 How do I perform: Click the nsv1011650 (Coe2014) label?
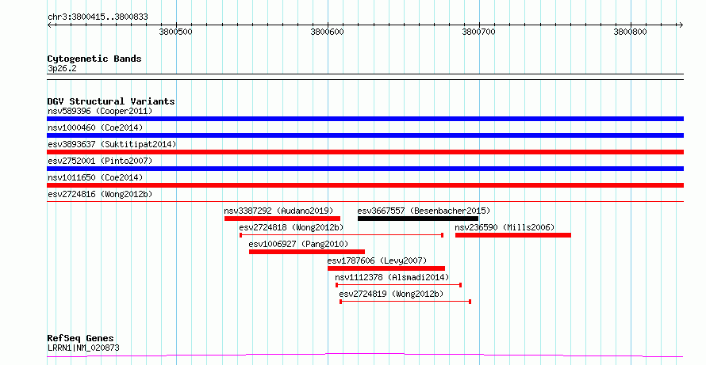[x=95, y=177]
